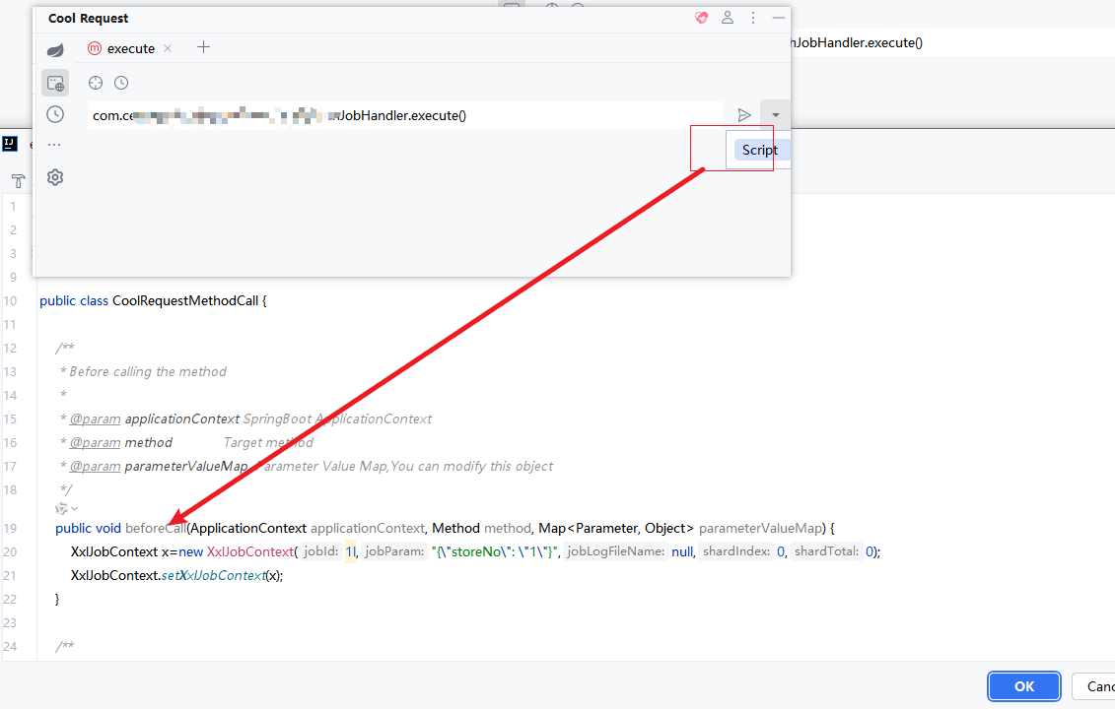The height and width of the screenshot is (709, 1115).
Task: Open the history clock sidebar icon
Action: 55,114
